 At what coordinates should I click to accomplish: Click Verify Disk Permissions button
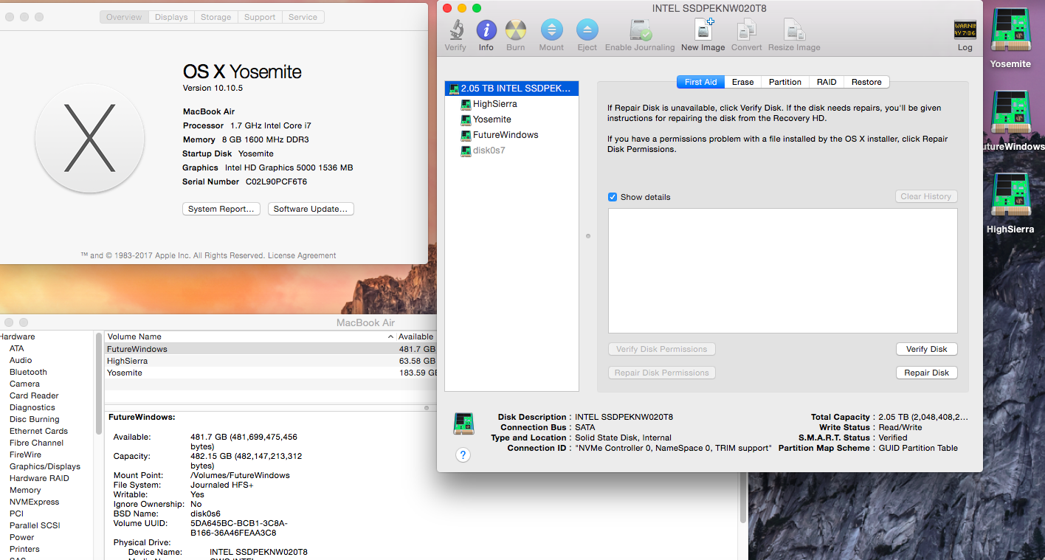pos(662,349)
